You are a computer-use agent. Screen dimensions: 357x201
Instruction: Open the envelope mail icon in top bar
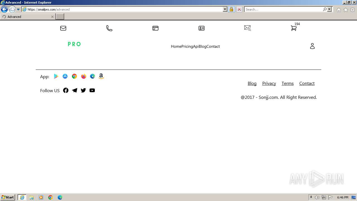pos(63,28)
